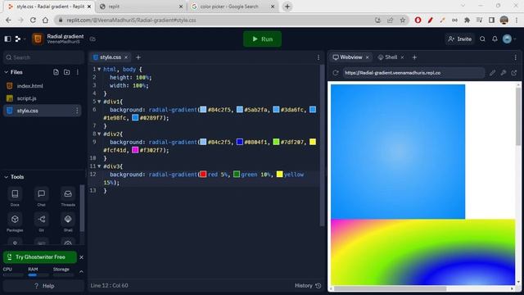Dismiss the Ghostwriter banner
This screenshot has height=295, width=524.
[81, 257]
